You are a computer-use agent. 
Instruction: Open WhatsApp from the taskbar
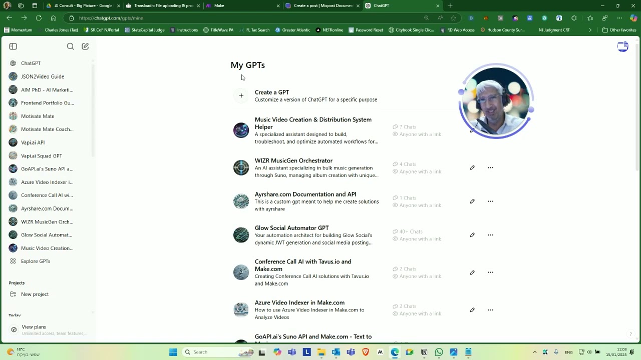(439, 352)
